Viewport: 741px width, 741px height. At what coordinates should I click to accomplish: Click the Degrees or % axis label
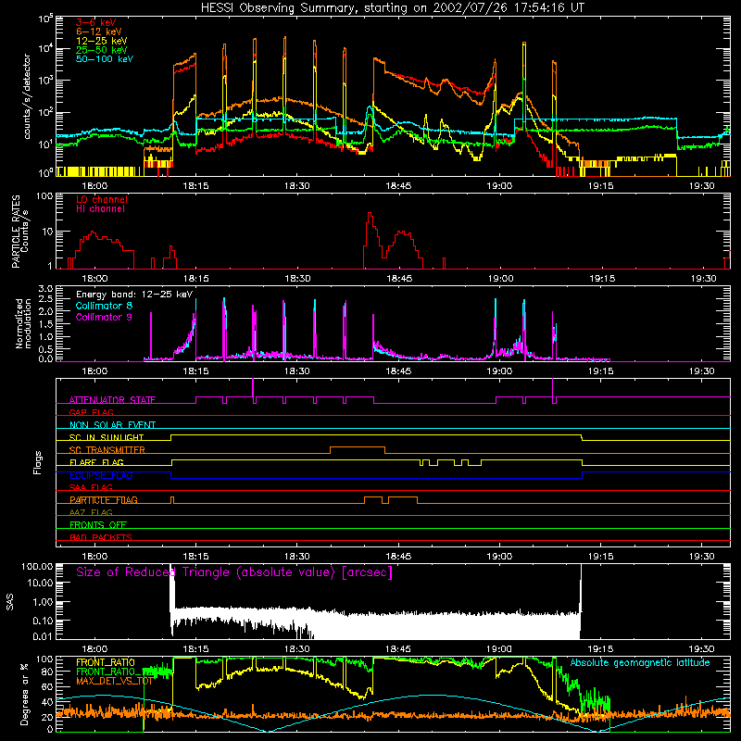(x=24, y=694)
